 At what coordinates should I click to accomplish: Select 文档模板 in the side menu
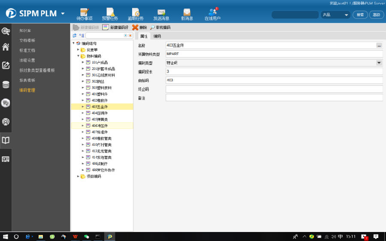click(27, 40)
